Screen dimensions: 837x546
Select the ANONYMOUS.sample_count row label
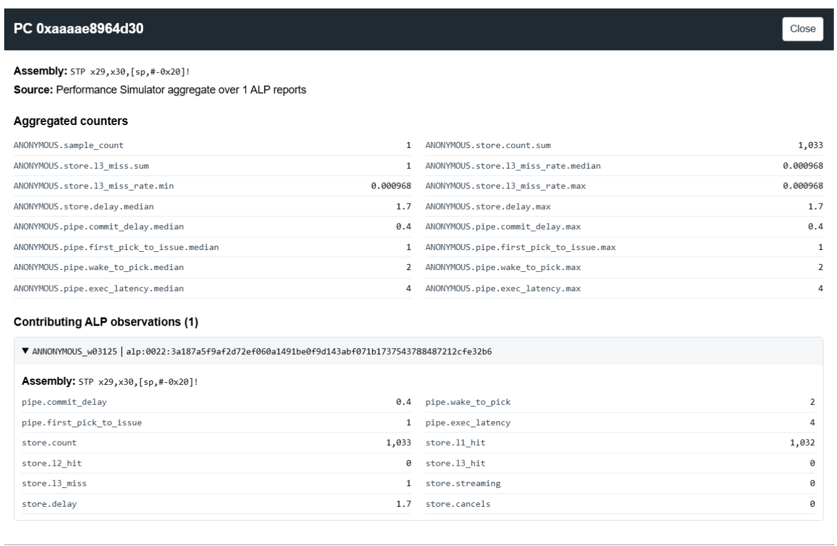tap(68, 146)
